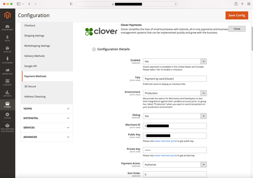Show Safari tab overview

(x=249, y=4)
